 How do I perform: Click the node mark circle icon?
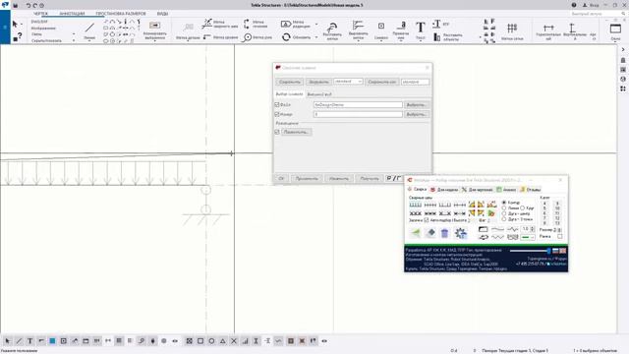[x=248, y=37]
